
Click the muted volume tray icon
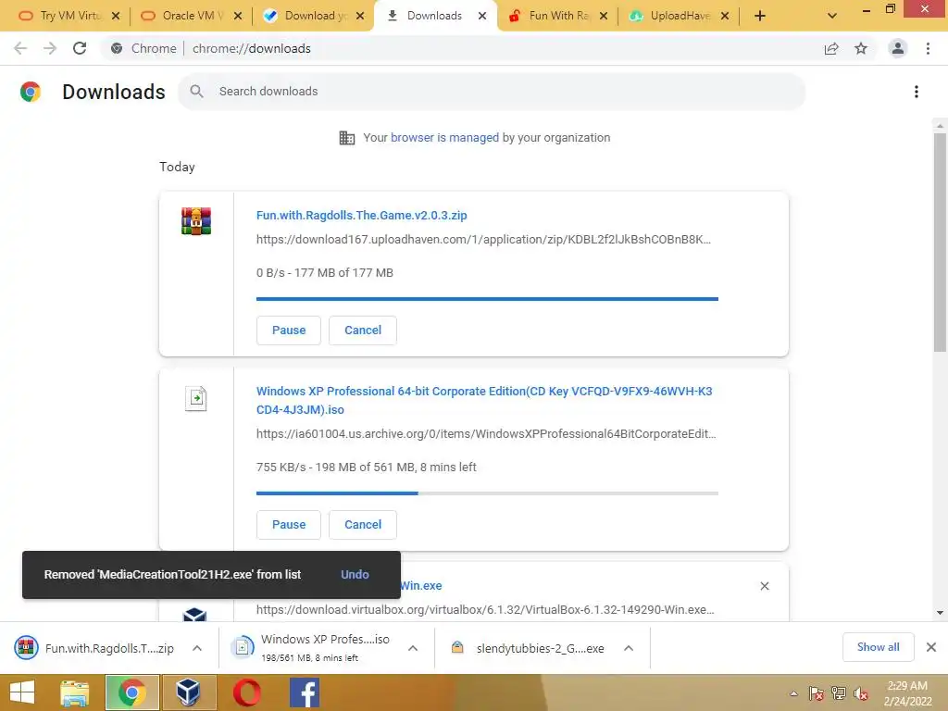(x=862, y=693)
